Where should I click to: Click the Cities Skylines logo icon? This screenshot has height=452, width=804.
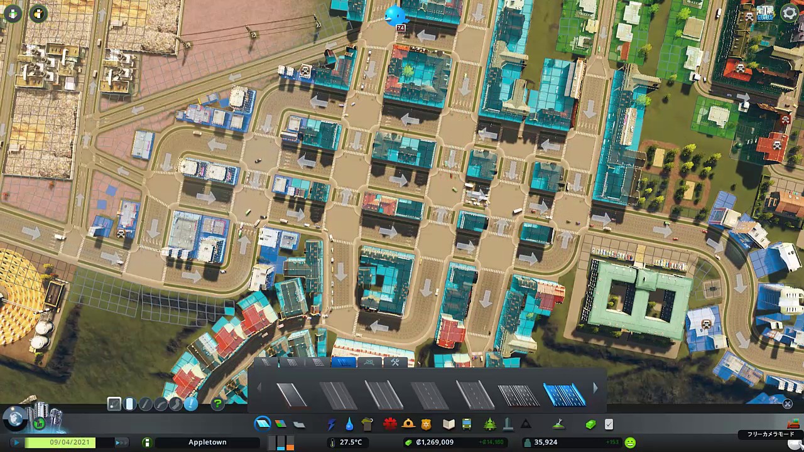[764, 13]
